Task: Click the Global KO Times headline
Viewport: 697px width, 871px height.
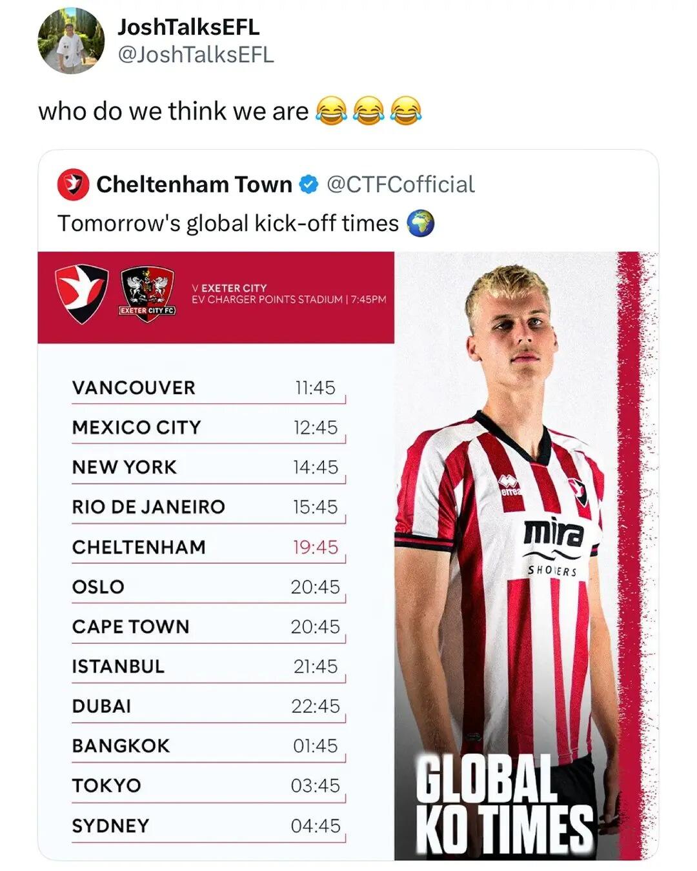Action: click(x=502, y=804)
